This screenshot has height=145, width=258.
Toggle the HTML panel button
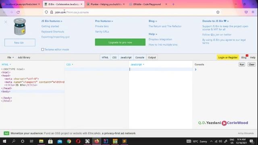coord(105,57)
